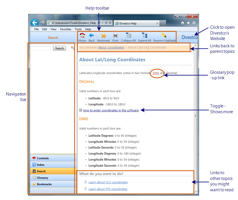The image size is (238, 200).
Task: Switch to the Index pane
Action: coord(40,165)
